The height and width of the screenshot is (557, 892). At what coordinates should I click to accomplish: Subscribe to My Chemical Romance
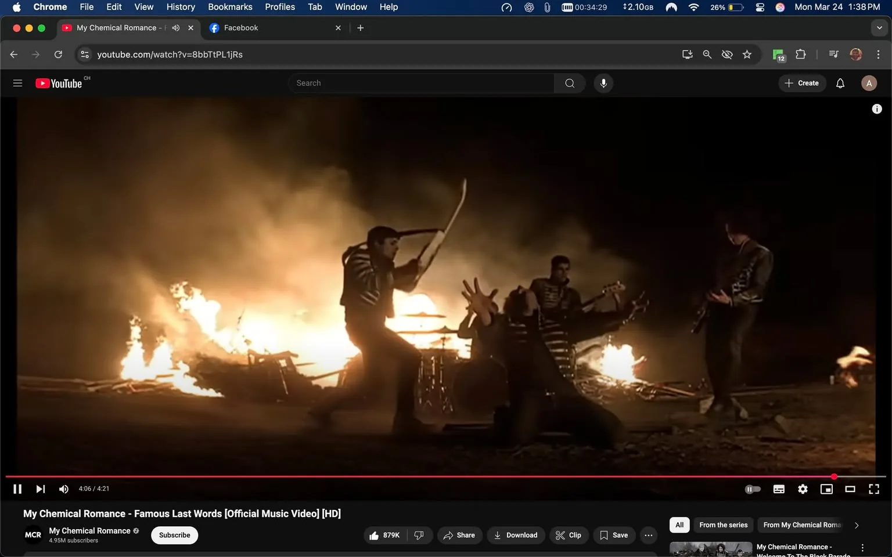[174, 535]
